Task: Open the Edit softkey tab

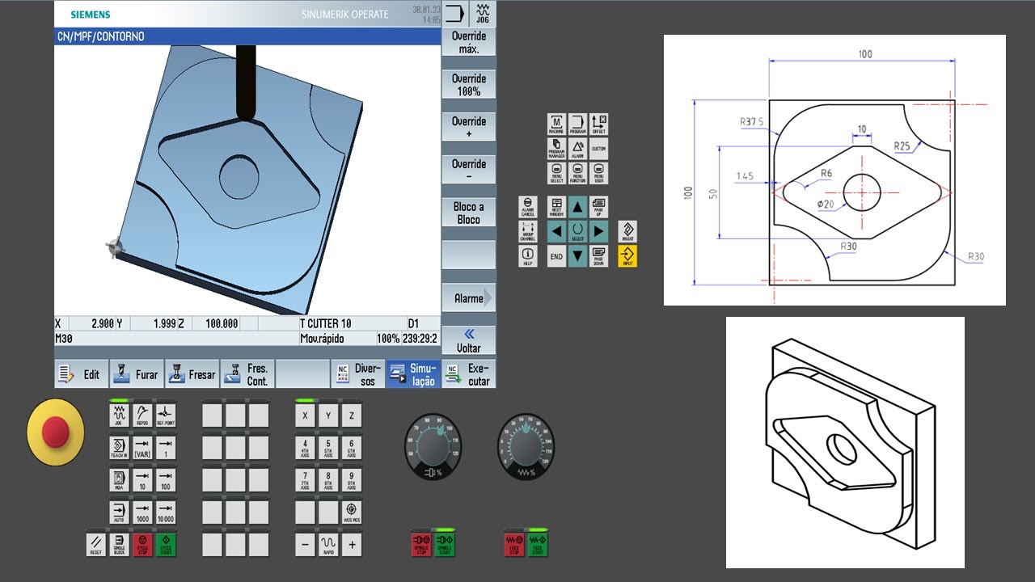Action: pyautogui.click(x=81, y=374)
